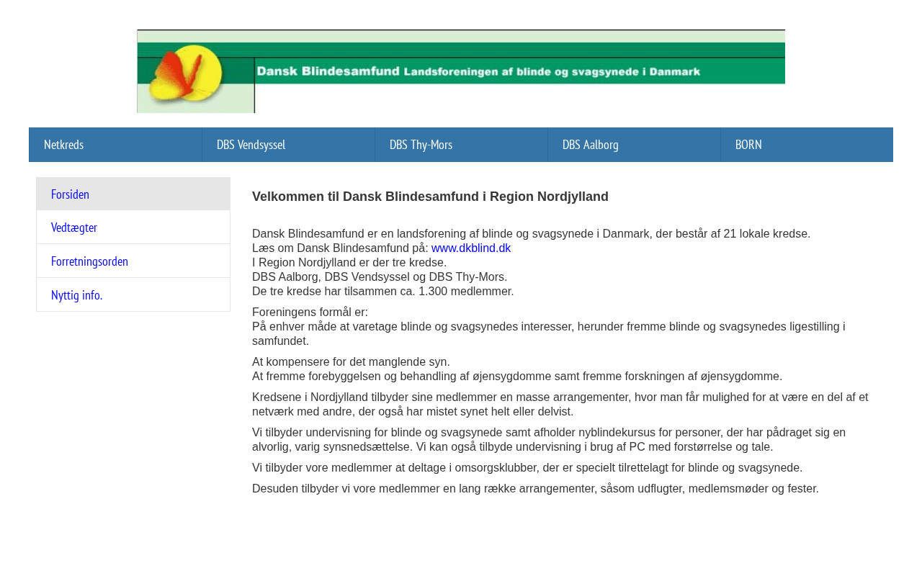Click the paragraph about omsorgsklubber
This screenshot has width=922, height=576.
tap(527, 468)
